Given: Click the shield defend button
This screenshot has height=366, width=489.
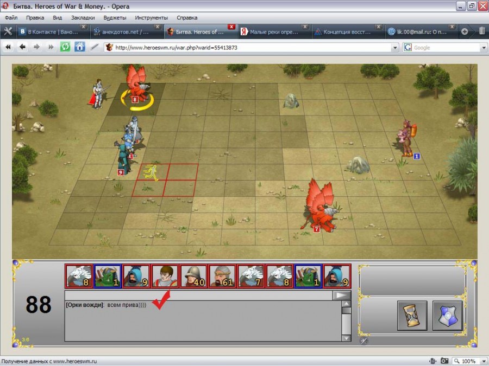Looking at the screenshot, I should [447, 315].
